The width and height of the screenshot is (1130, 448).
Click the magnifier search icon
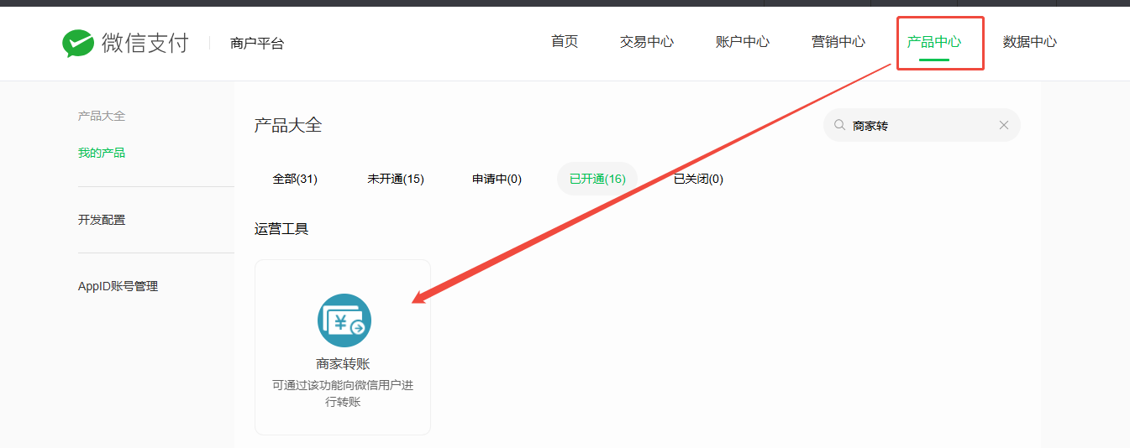coord(839,125)
